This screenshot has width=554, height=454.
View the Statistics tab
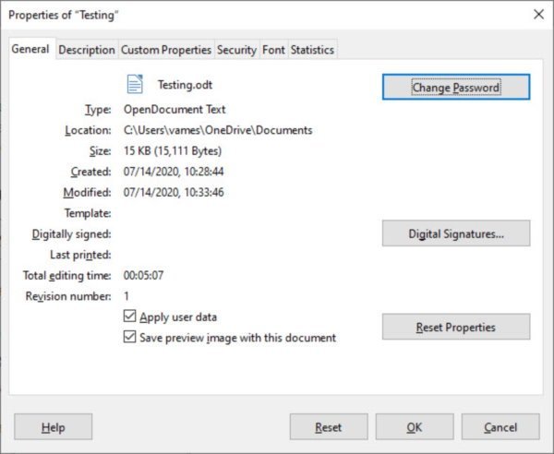(x=312, y=50)
